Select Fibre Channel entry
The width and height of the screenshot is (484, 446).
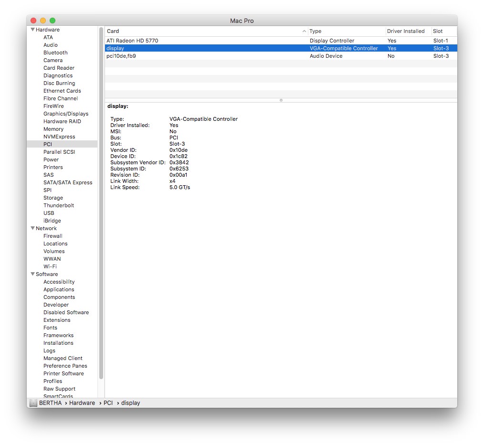pos(61,98)
